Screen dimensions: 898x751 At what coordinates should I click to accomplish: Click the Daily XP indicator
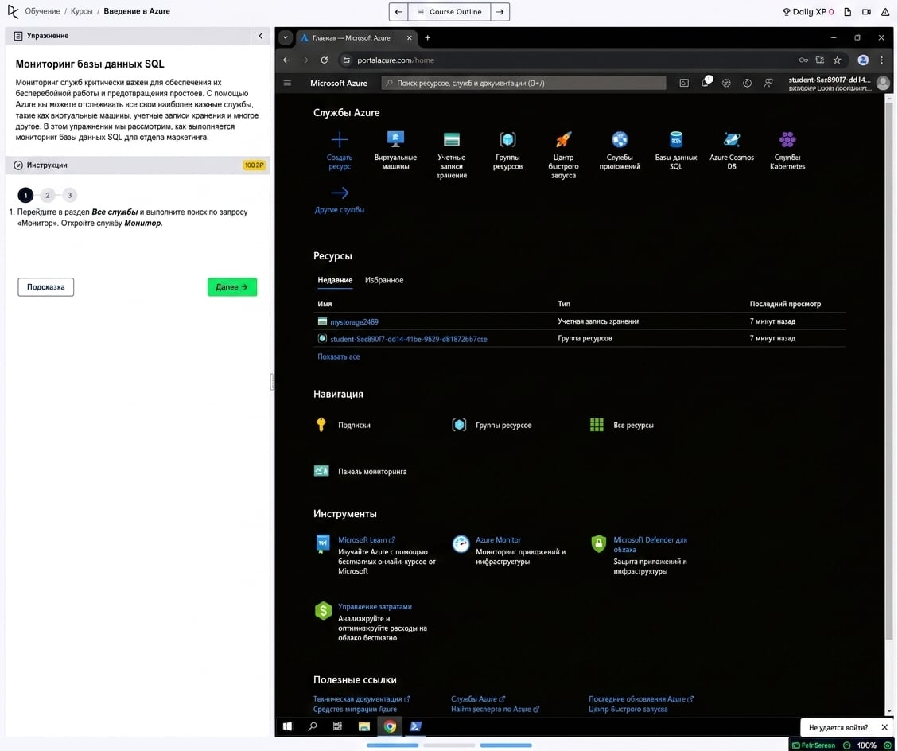click(x=807, y=11)
